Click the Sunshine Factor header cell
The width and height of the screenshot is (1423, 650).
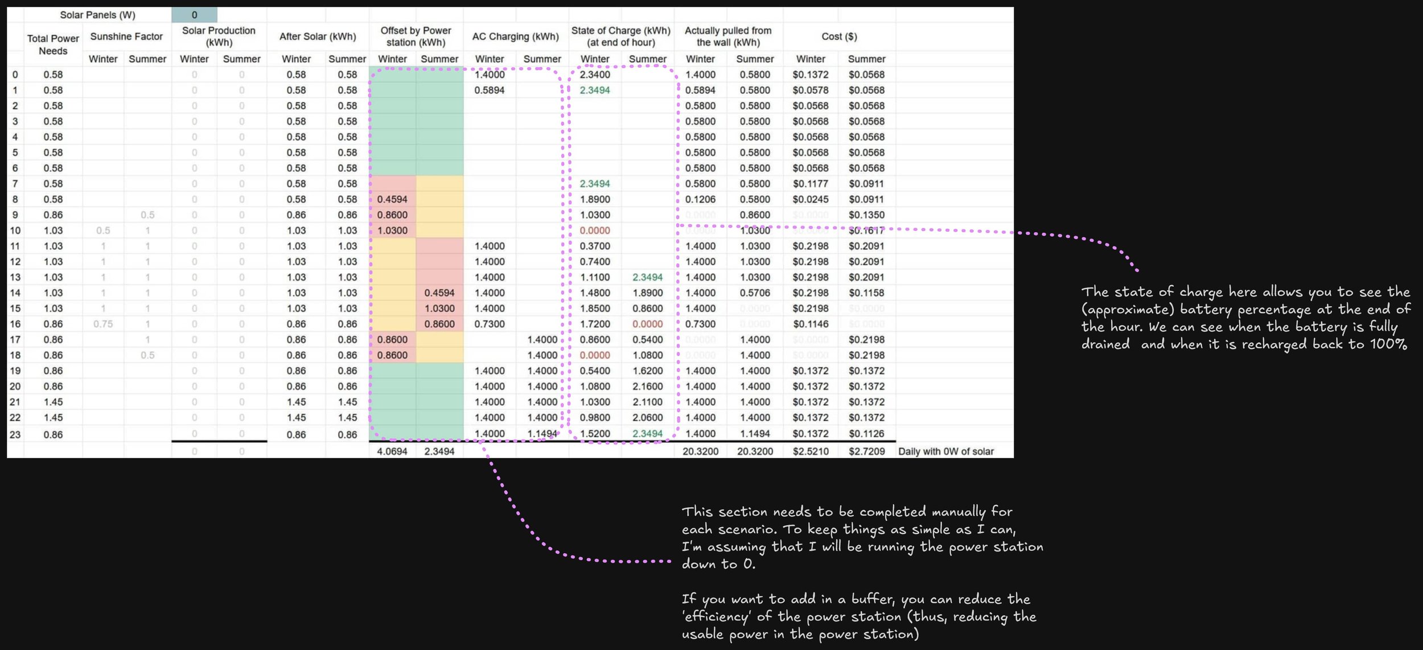pos(126,36)
